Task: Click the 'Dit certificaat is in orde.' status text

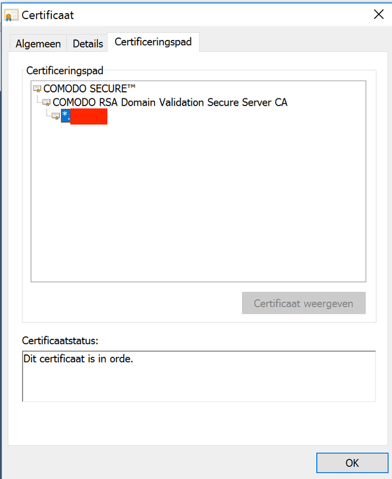Action: click(78, 359)
